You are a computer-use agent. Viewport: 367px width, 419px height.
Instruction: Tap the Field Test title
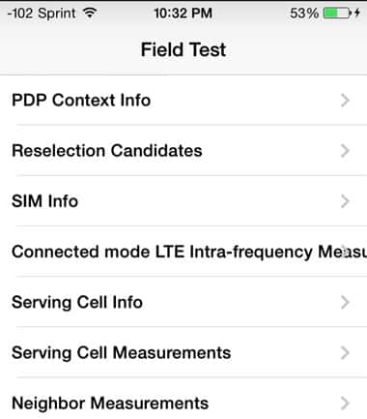[183, 50]
